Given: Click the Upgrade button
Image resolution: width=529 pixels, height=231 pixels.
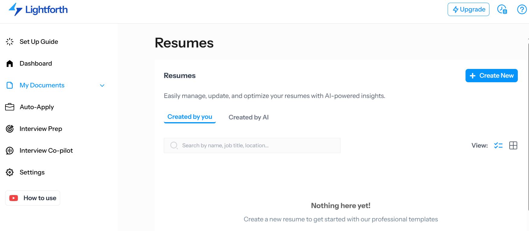Looking at the screenshot, I should 469,9.
